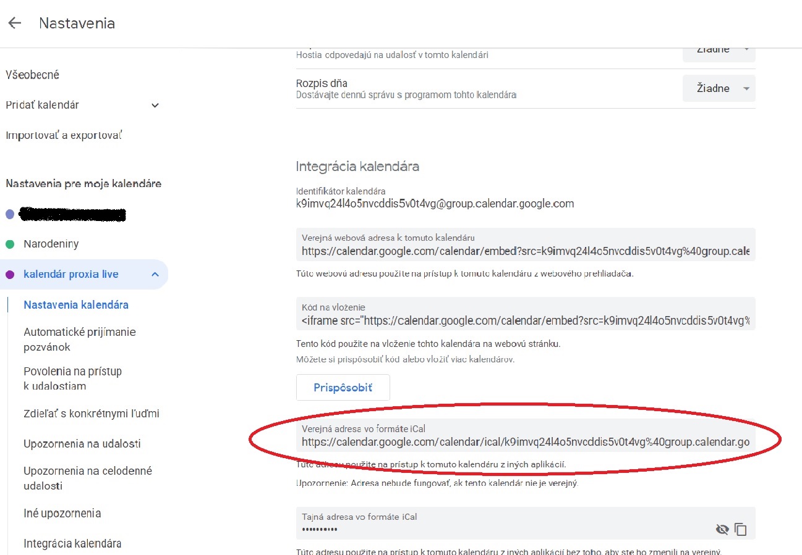Reveal the secret iCal address with eye icon
The image size is (802, 555).
click(722, 529)
